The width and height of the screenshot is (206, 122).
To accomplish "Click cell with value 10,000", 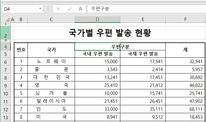I will 97,93.
